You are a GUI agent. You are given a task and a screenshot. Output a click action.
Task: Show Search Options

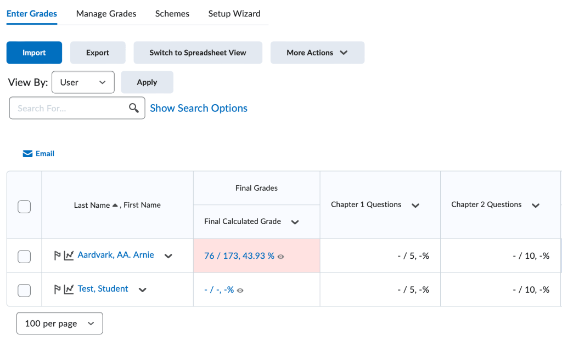tap(199, 108)
